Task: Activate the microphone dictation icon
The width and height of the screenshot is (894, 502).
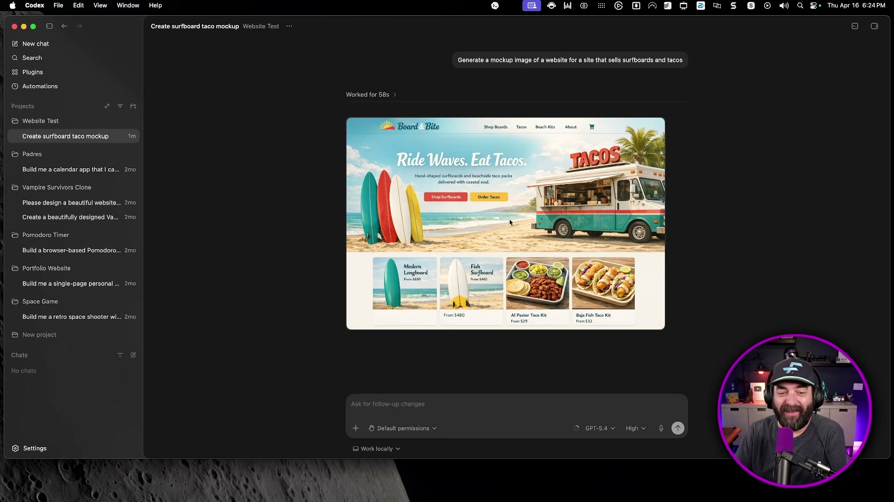Action: (x=661, y=428)
